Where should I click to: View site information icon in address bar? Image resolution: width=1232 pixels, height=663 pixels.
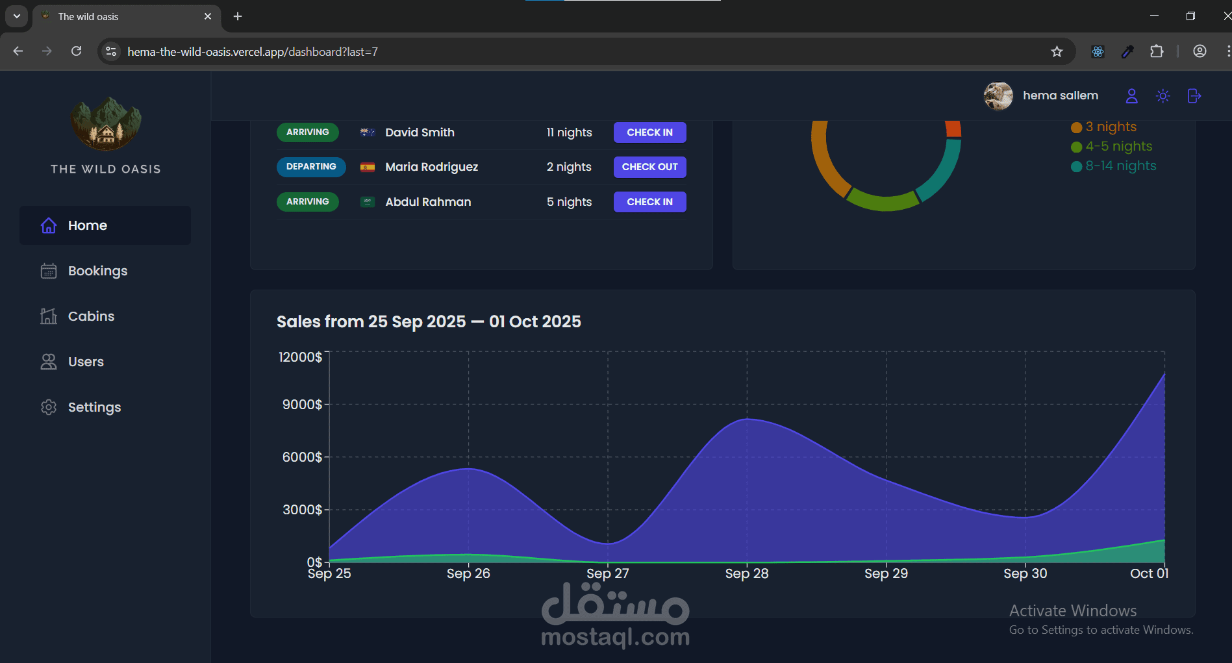pyautogui.click(x=111, y=51)
